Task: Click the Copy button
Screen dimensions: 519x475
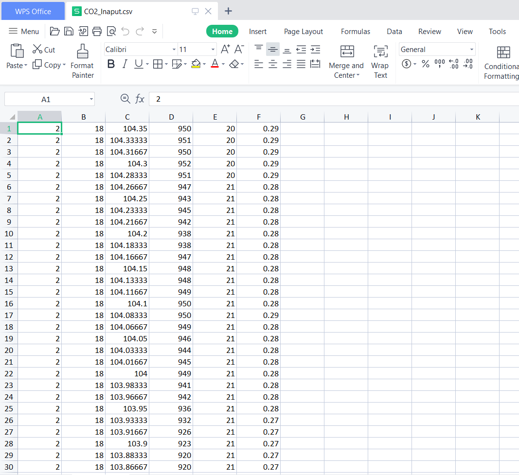Action: pyautogui.click(x=49, y=65)
